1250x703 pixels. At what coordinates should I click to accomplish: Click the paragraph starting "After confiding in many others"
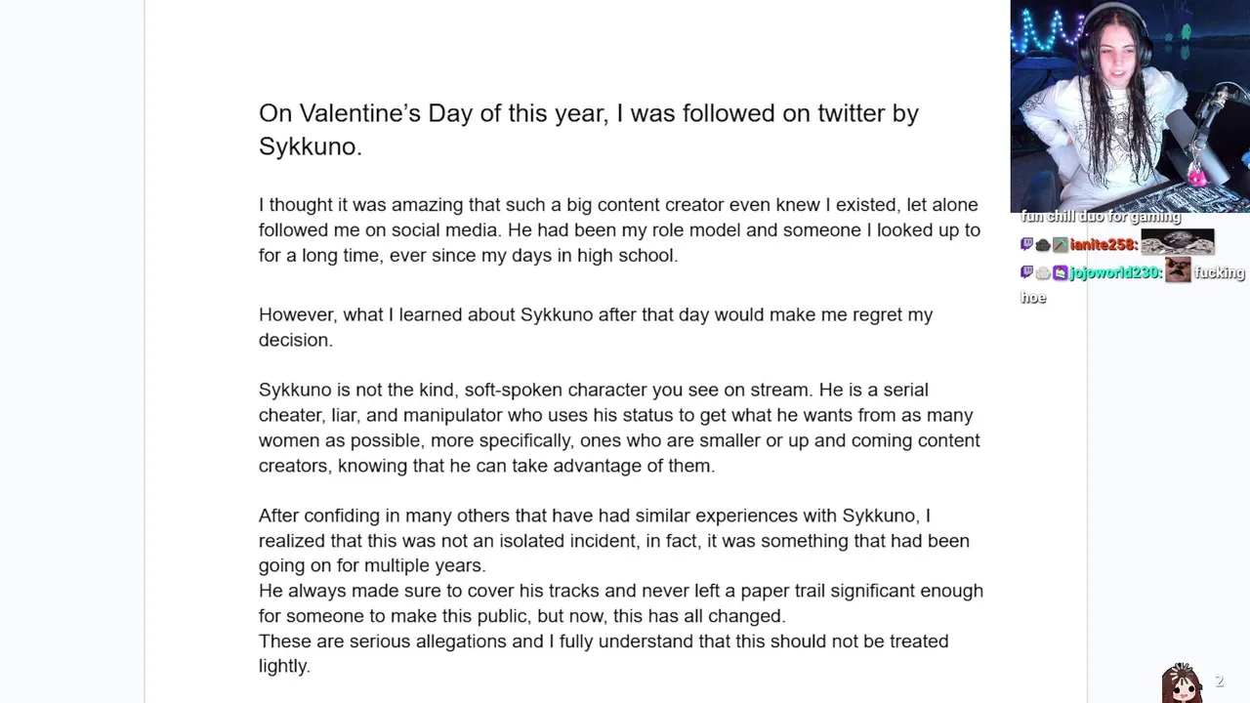(613, 540)
